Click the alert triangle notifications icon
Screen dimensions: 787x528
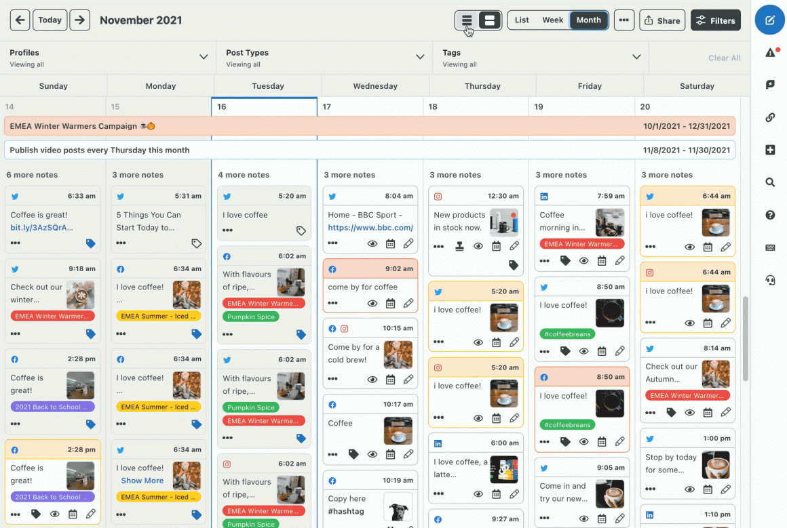click(770, 53)
